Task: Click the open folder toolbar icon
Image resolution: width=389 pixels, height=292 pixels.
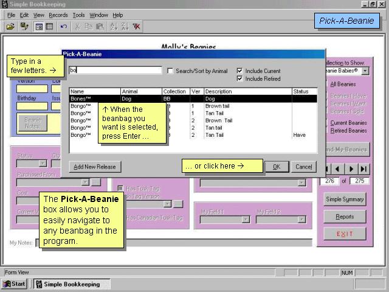Action: [x=10, y=27]
